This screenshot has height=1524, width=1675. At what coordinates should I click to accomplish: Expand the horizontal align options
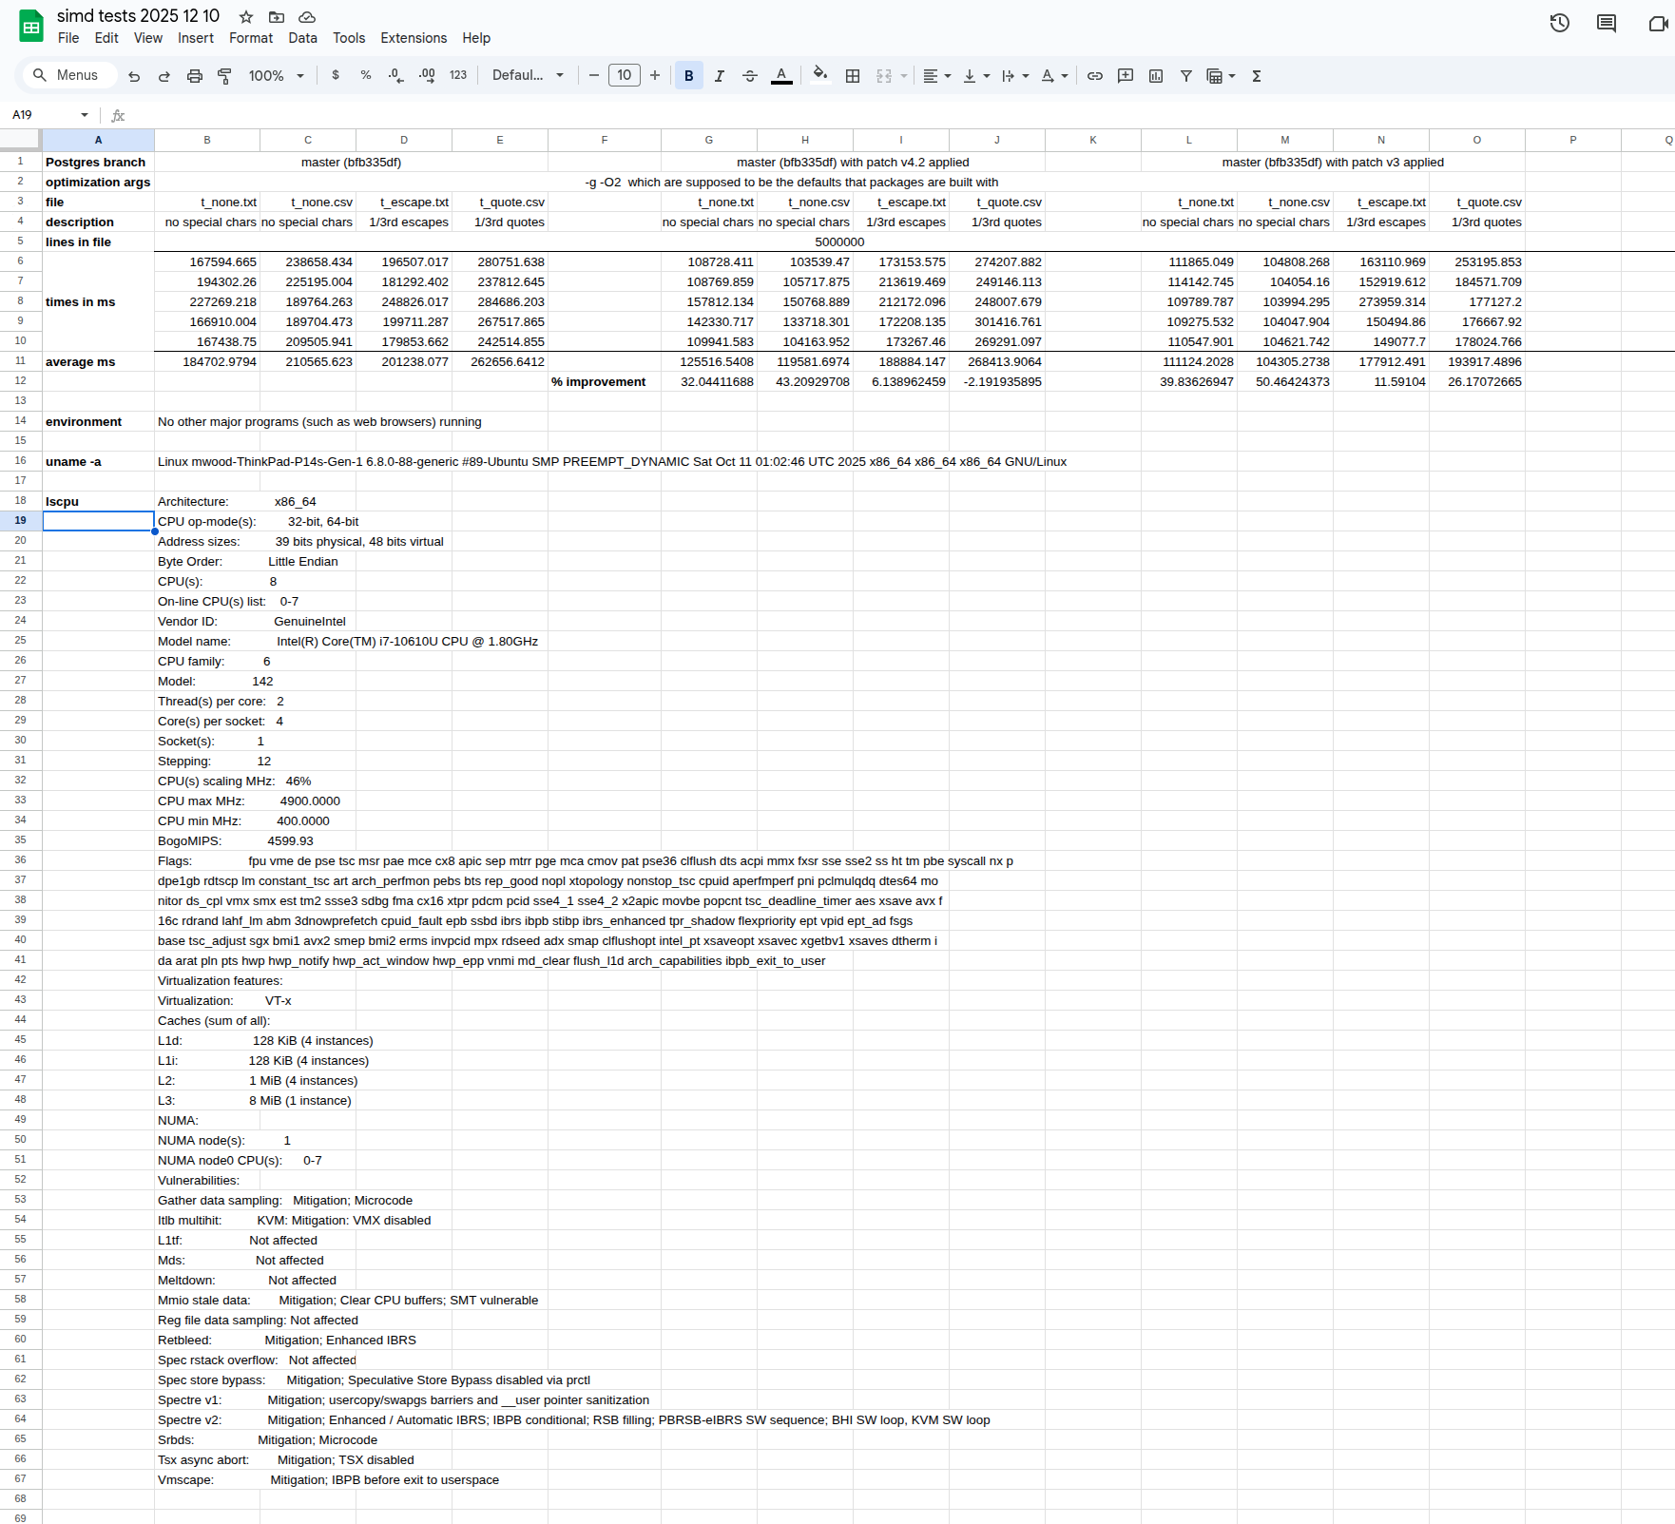tap(947, 75)
